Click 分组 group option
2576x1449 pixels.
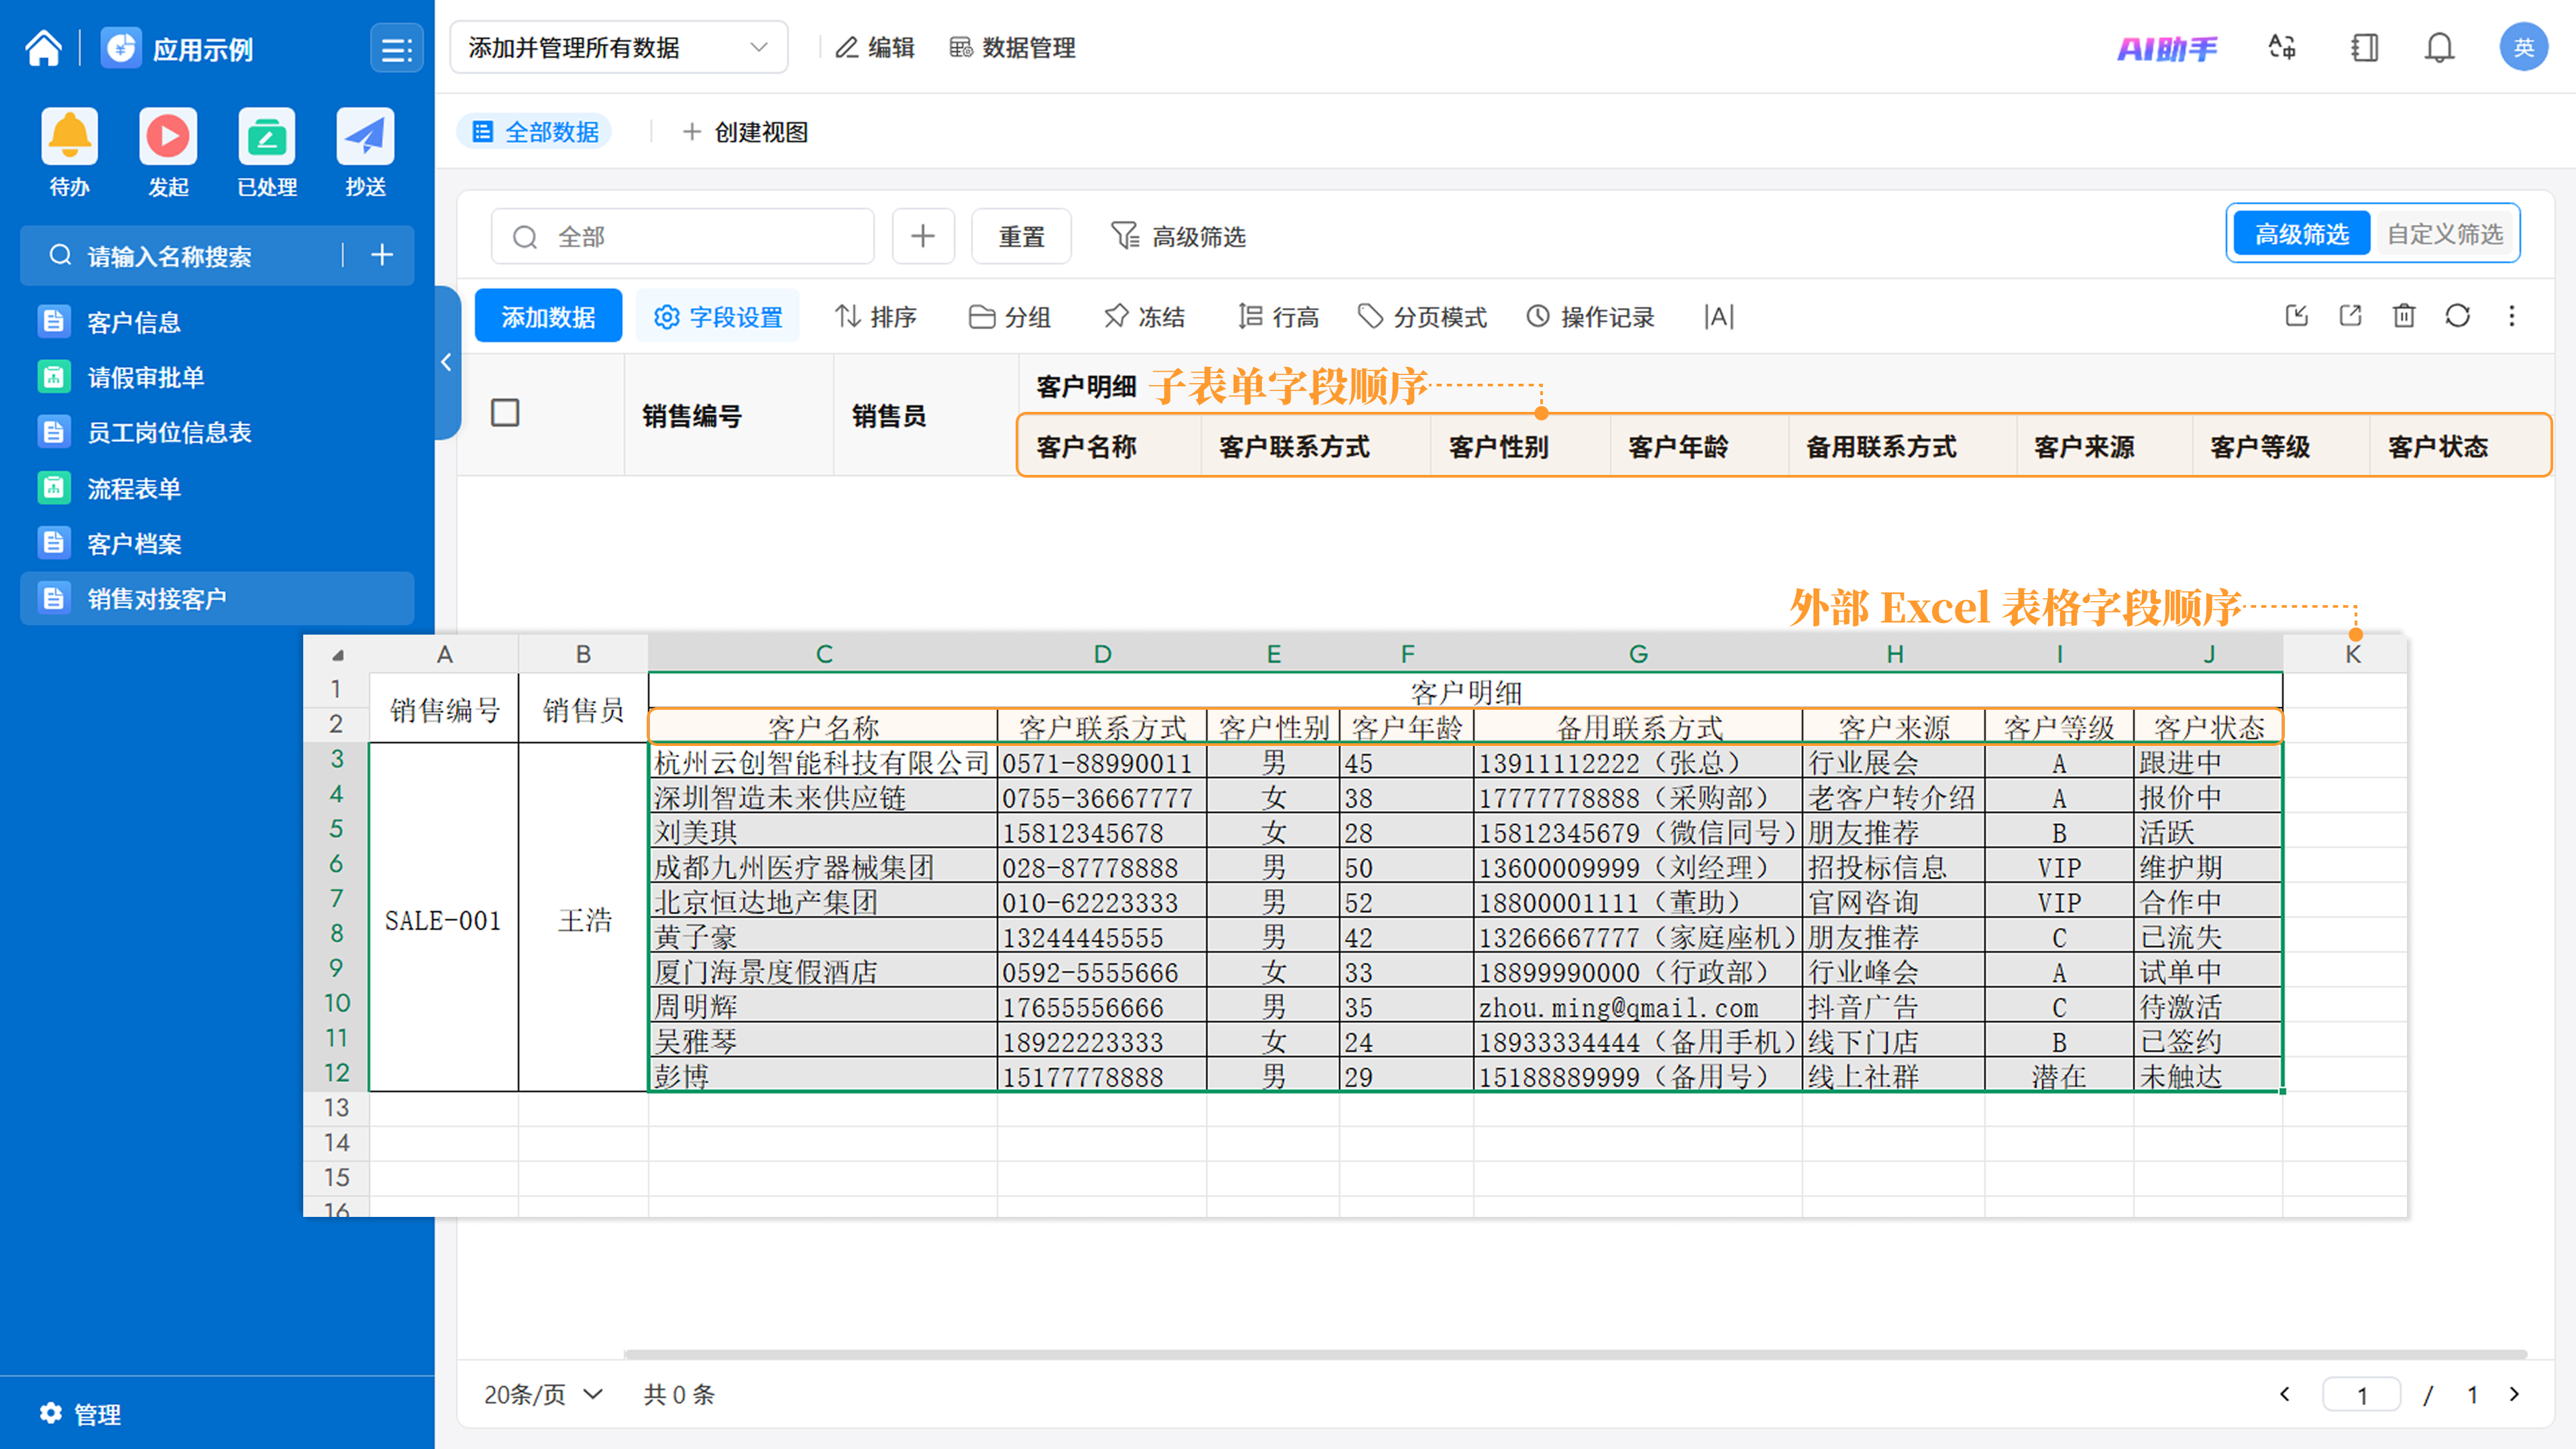click(1010, 317)
